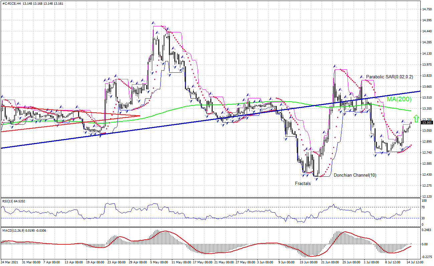Image resolution: width=434 pixels, height=266 pixels.
Task: Click the 13.510 price axis label
Action: 426,98
